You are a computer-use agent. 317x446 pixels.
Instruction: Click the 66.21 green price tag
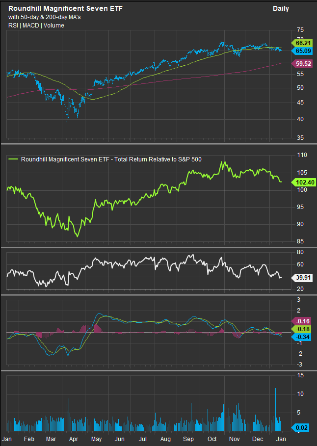coord(301,43)
